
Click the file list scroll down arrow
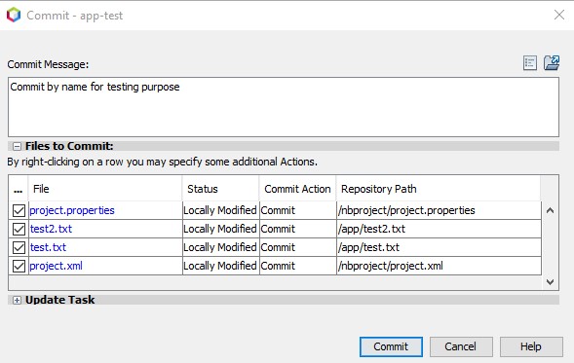pos(550,282)
